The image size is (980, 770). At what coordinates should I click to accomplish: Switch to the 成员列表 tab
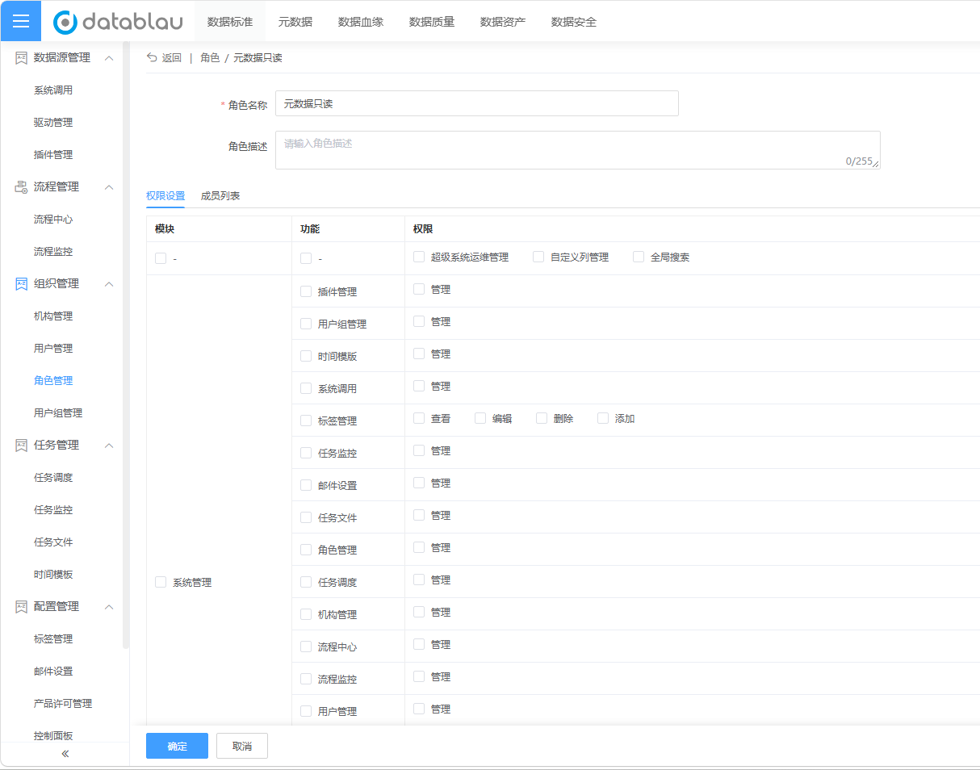pos(220,195)
